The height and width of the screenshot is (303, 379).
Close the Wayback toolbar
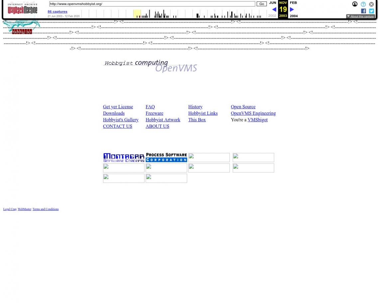371,4
